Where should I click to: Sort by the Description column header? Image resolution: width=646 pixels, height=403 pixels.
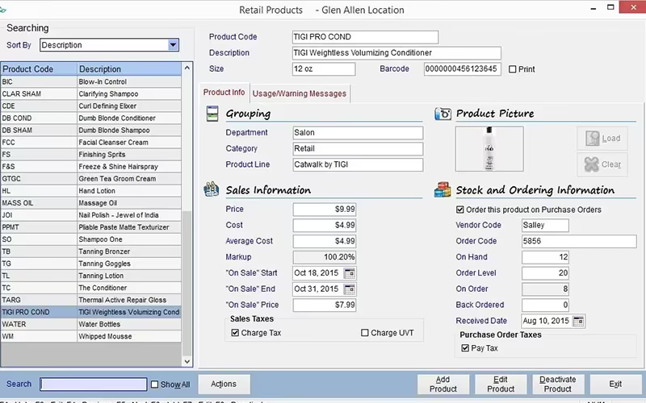(x=129, y=69)
